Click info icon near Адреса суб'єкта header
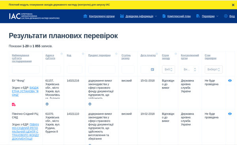 [62, 54]
